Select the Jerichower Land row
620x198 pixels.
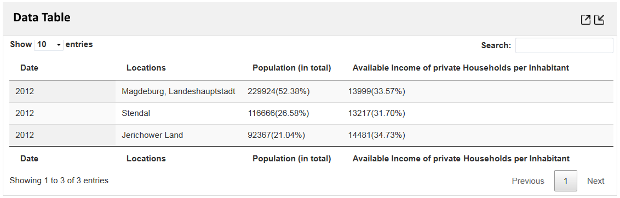pos(311,135)
